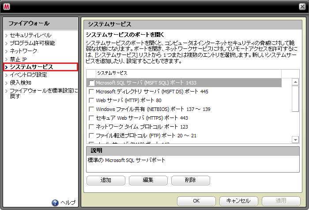Enable Microsoft SQL サーバ port 1433 checkbox
The width and height of the screenshot is (309, 210).
click(92, 83)
